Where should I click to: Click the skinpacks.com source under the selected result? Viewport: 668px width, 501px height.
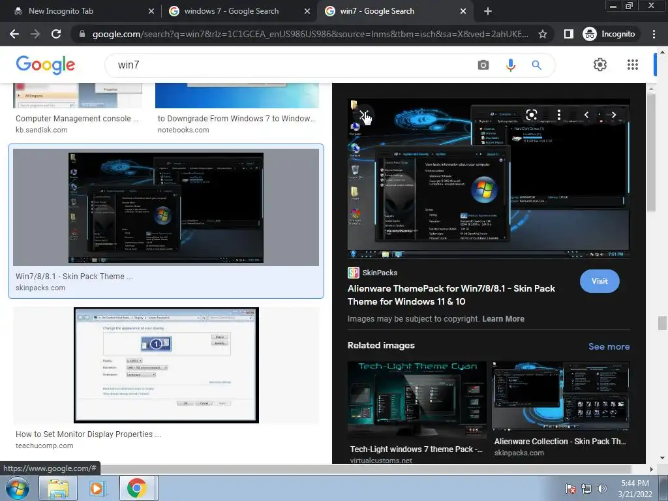[40, 288]
